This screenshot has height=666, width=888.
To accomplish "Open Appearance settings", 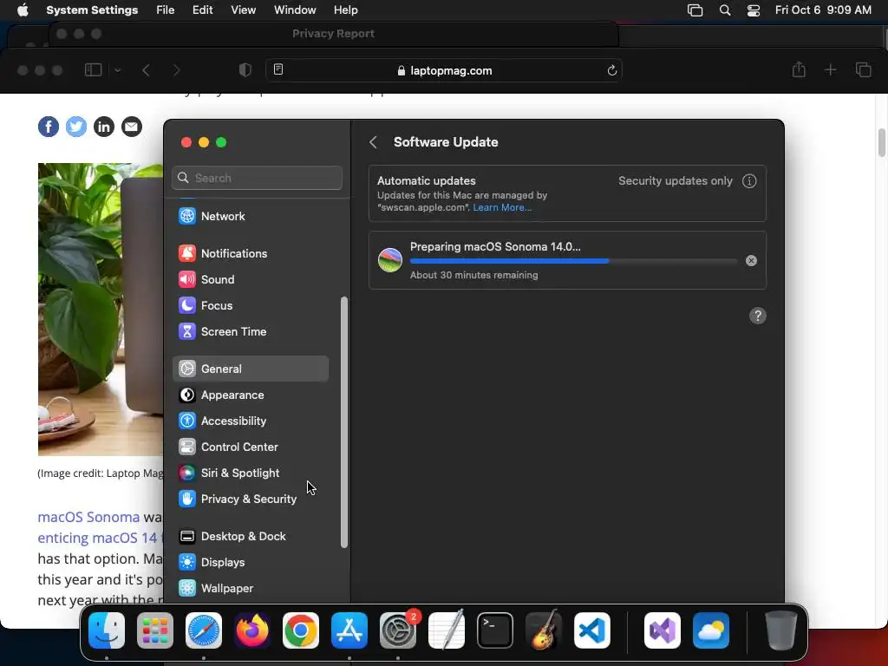I will (x=251, y=395).
